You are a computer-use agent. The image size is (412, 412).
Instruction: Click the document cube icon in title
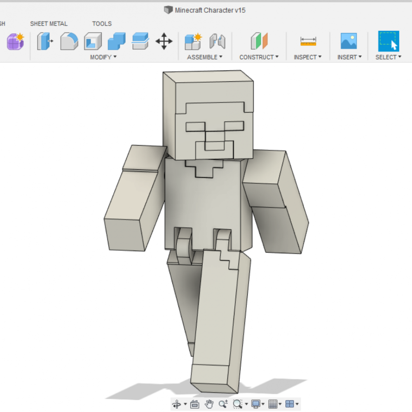click(168, 10)
